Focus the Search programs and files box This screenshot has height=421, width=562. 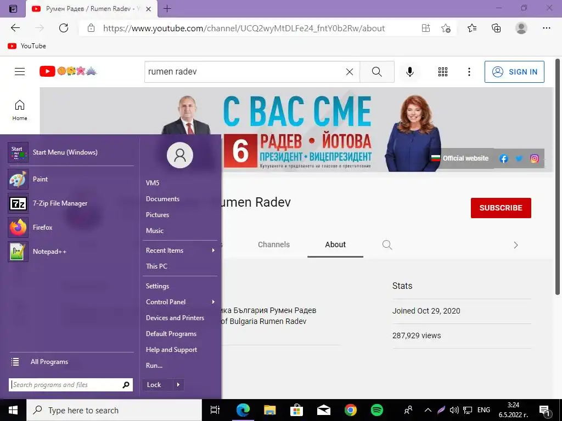71,385
